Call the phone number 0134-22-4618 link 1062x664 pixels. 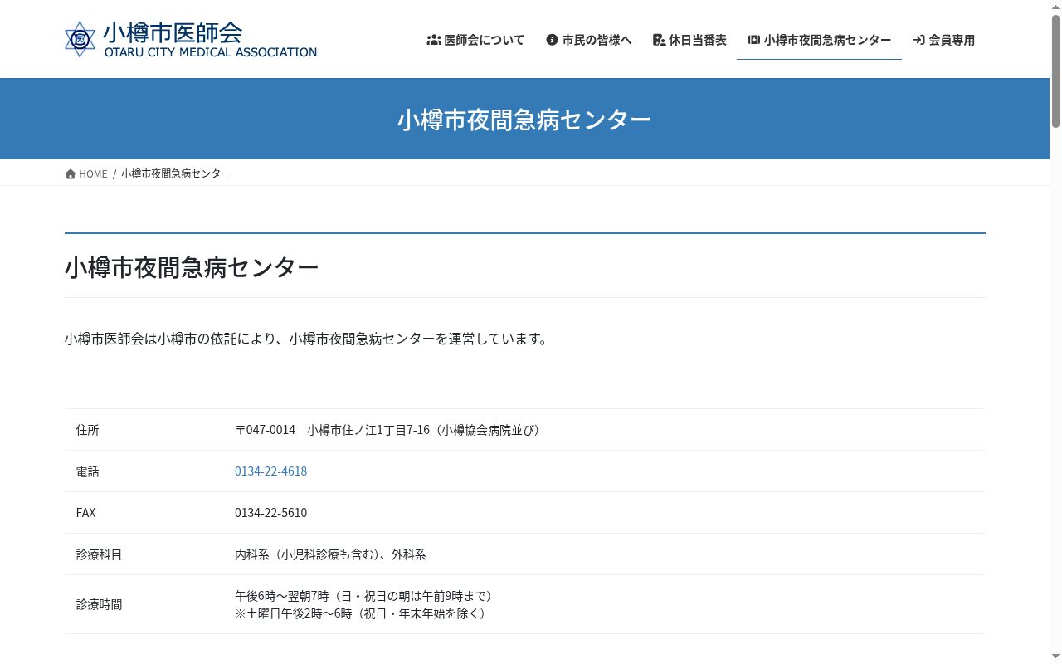click(x=270, y=471)
